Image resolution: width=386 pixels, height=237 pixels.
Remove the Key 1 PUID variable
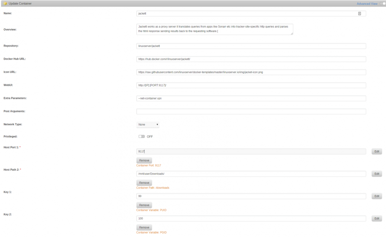tap(144, 205)
